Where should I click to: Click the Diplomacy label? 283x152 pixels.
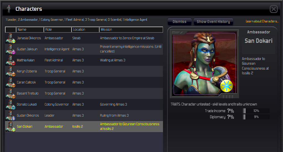pos(218,117)
